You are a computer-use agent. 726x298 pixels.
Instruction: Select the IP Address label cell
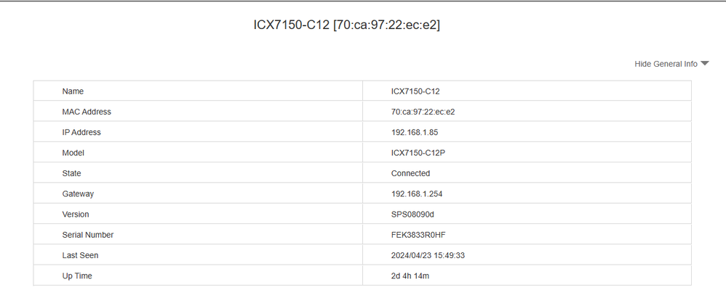click(81, 133)
